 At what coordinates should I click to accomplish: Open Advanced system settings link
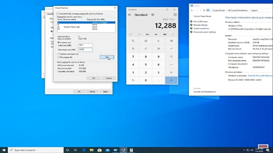[x=205, y=32]
